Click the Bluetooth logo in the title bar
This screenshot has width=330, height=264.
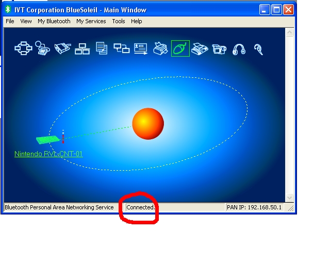[8, 9]
